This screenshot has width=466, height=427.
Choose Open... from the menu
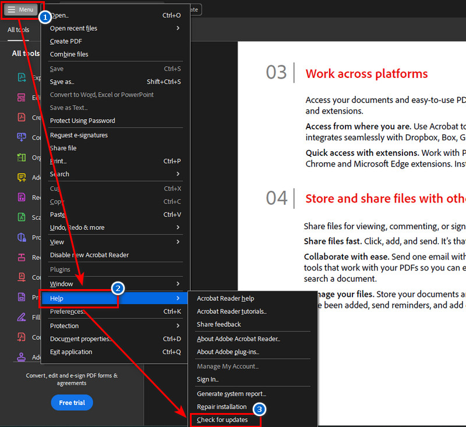click(x=115, y=16)
